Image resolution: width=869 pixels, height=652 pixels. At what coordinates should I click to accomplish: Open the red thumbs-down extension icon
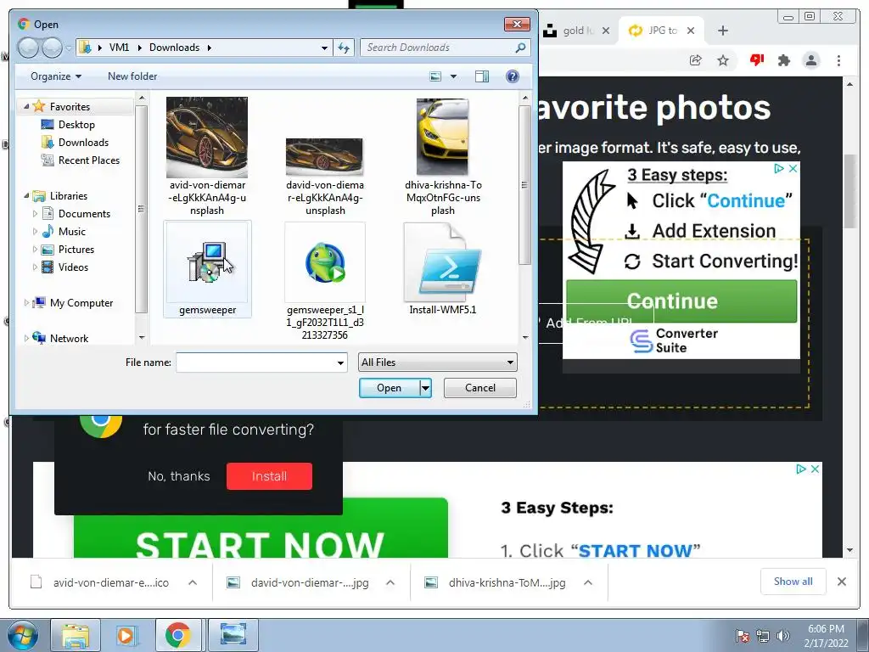(x=756, y=60)
